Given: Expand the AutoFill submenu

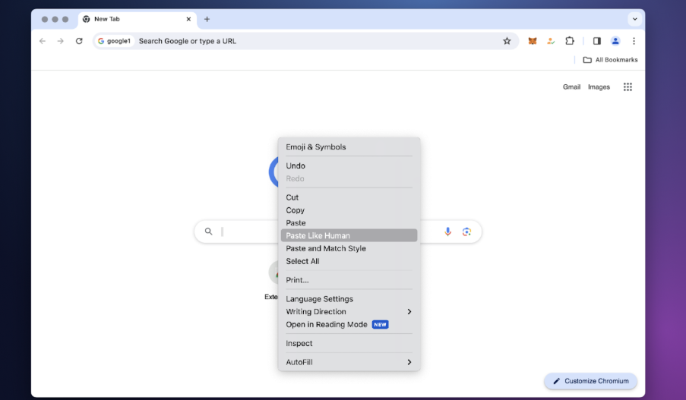Looking at the screenshot, I should (349, 362).
